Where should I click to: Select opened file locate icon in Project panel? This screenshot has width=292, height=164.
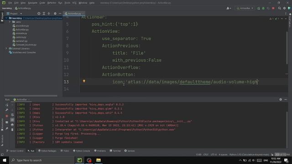tap(39, 14)
